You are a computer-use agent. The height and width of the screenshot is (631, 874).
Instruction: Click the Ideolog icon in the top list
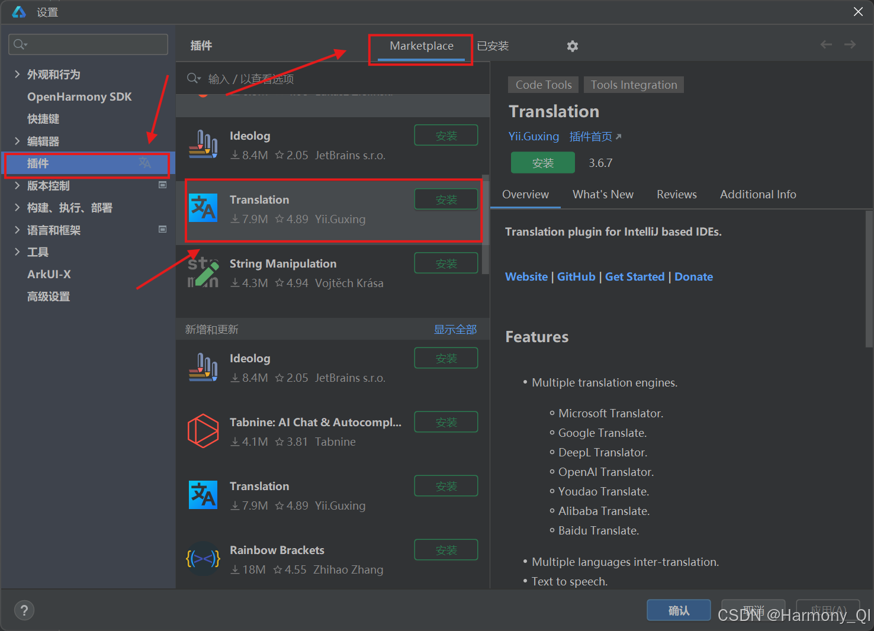[203, 144]
